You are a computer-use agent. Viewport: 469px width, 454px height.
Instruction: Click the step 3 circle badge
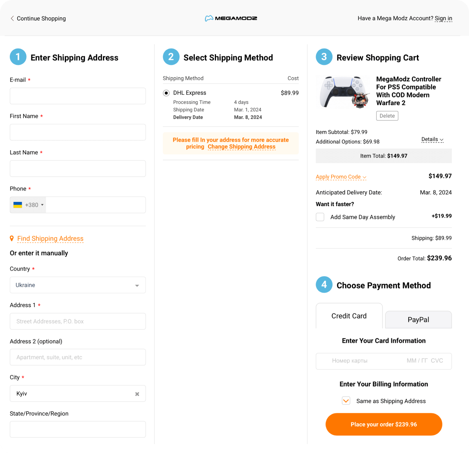click(x=324, y=57)
